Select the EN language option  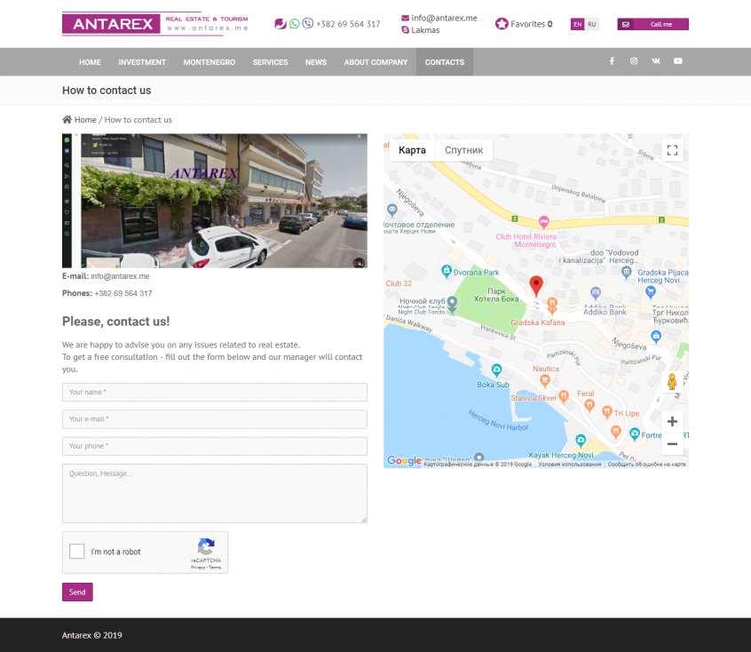578,24
